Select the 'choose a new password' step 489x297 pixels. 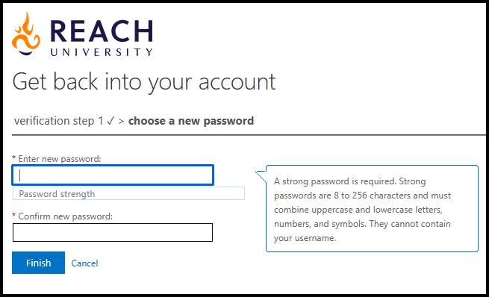[191, 121]
